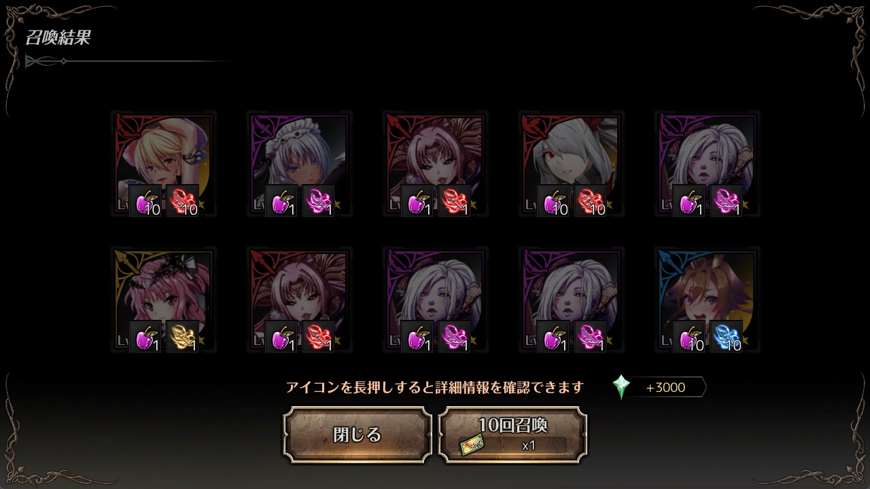
Task: Select the maid character portrait with white headband
Action: tap(300, 164)
